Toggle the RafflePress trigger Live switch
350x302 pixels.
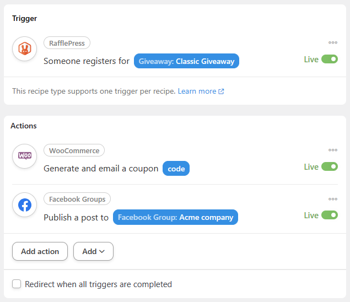pos(330,59)
